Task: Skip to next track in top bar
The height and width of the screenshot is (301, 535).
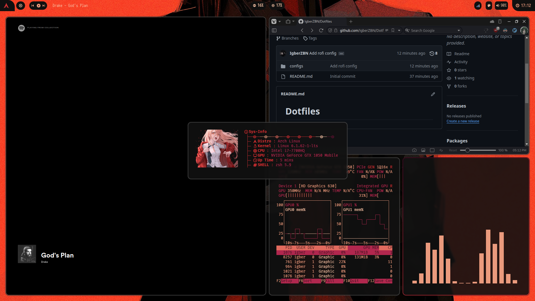Action: point(44,6)
